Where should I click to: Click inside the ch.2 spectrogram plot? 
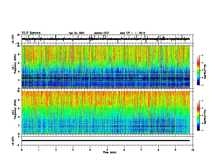[106, 113]
